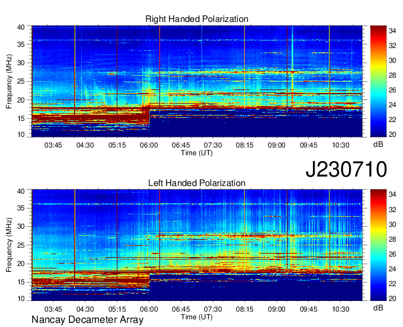Click the dB label under the Left Handed color bar

(378, 307)
